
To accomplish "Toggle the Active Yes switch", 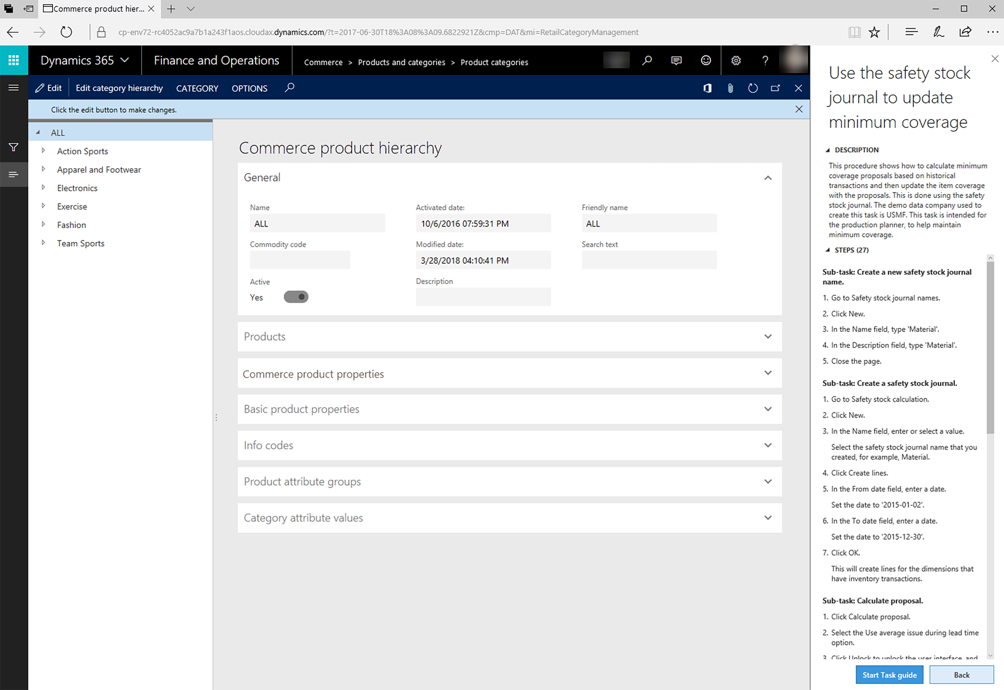I will (296, 297).
